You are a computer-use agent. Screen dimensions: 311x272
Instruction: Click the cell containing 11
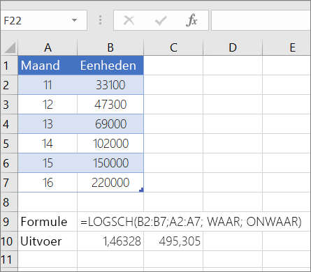(x=48, y=85)
